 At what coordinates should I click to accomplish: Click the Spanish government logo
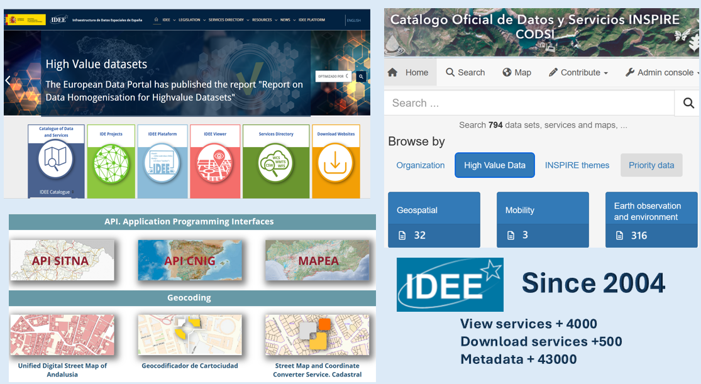tap(25, 19)
